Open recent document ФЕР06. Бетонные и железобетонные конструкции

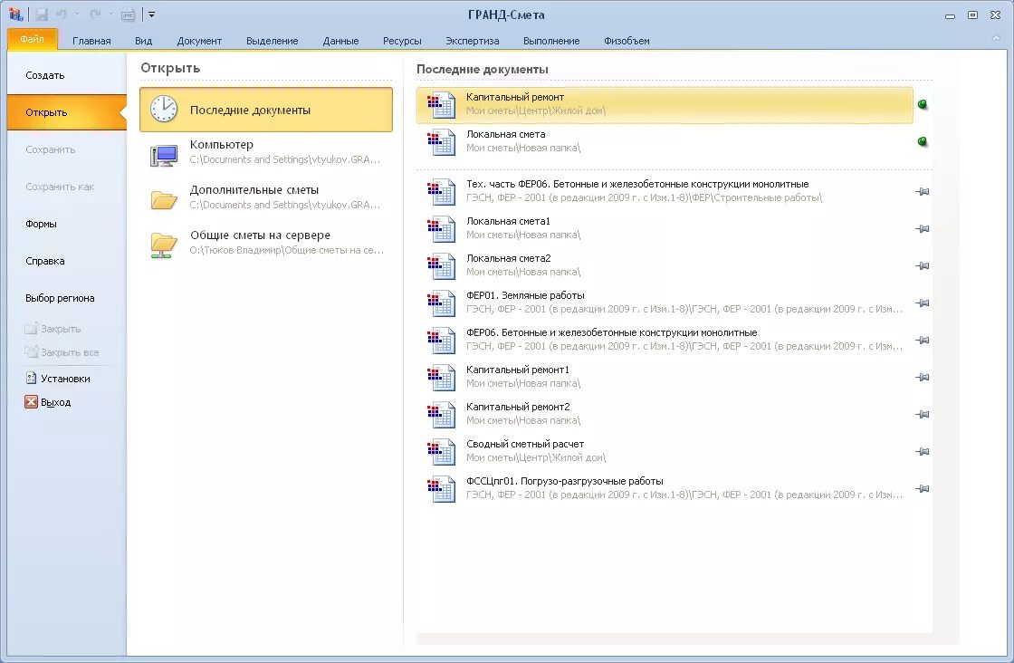(665, 340)
